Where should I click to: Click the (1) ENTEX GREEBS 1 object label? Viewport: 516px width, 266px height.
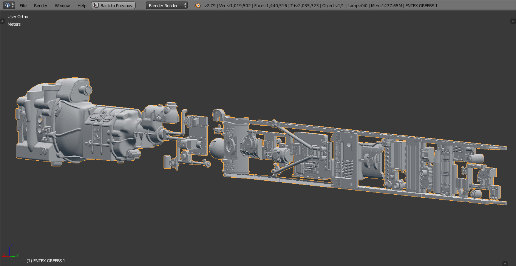pos(46,261)
